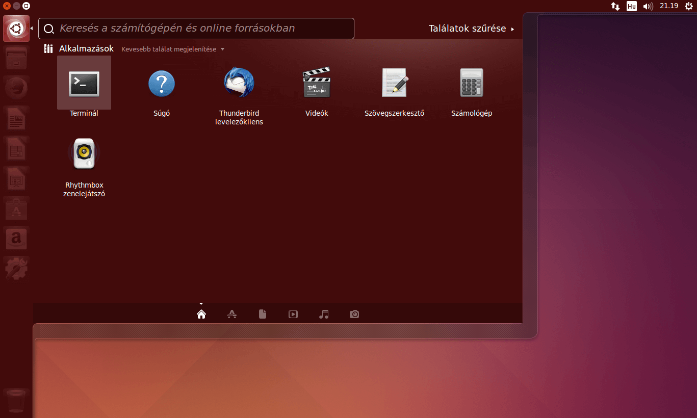Open Thunderbird levelezőkliens
Screen dimensions: 697x418
point(239,83)
